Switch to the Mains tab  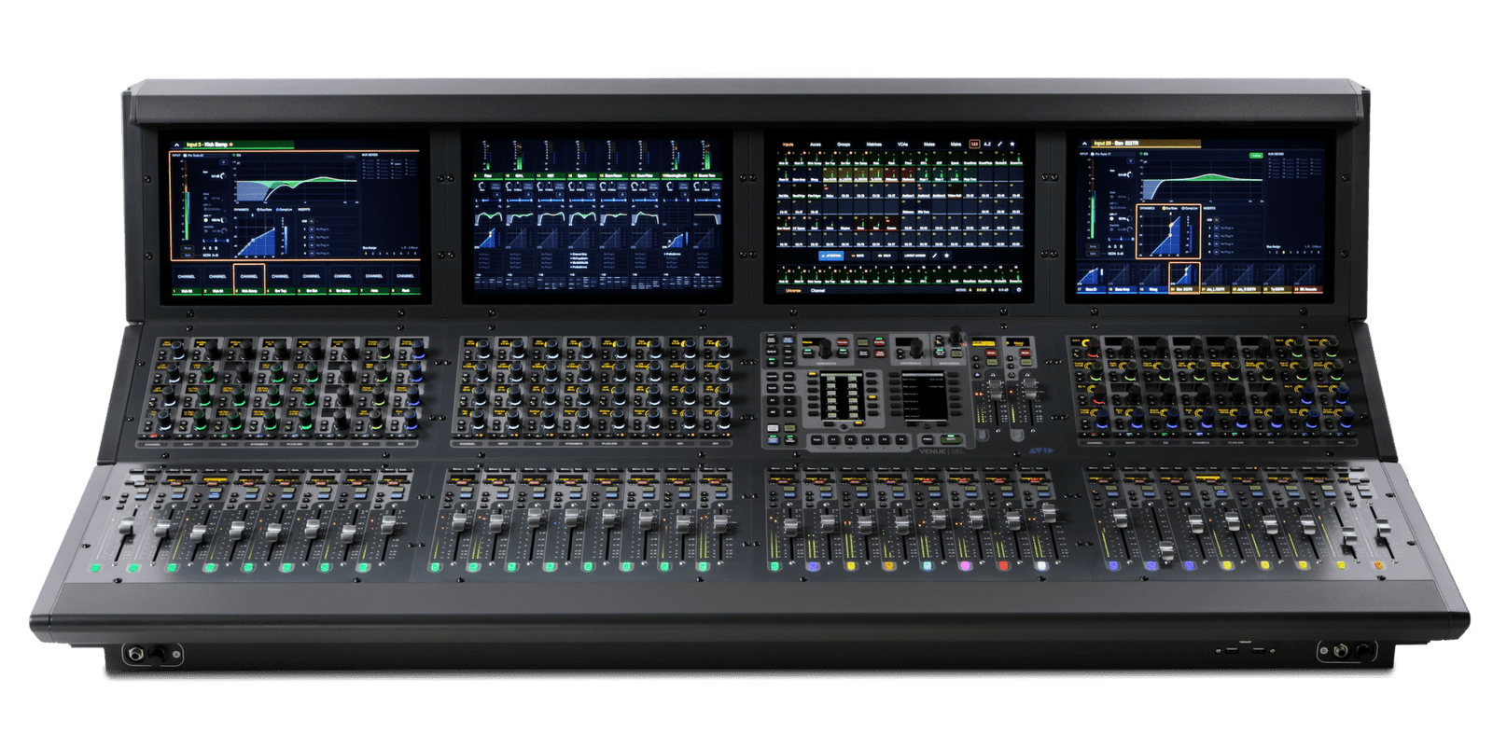pyautogui.click(x=956, y=145)
